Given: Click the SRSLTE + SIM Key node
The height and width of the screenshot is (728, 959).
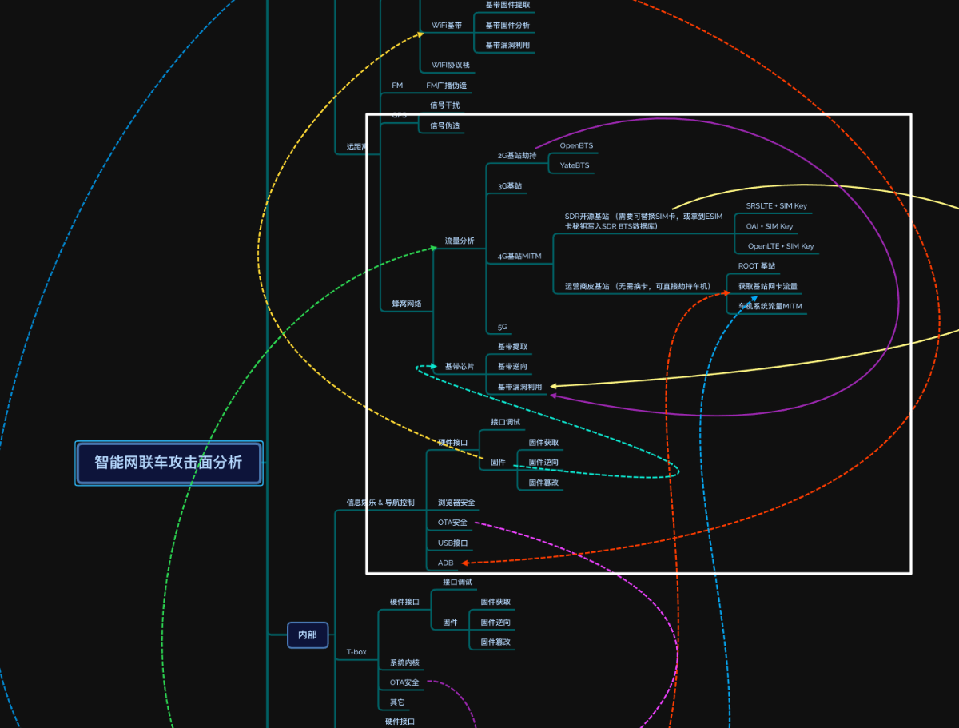Looking at the screenshot, I should coord(776,205).
